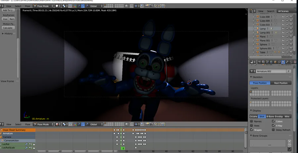
Task: Open Pose menu in lower header
Action: (x=28, y=124)
